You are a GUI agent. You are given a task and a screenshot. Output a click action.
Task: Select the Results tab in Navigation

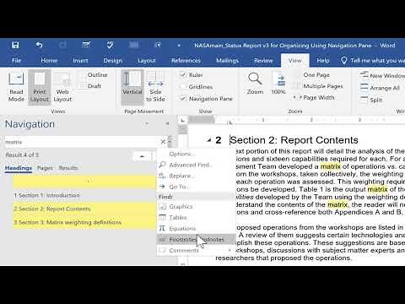pyautogui.click(x=68, y=168)
